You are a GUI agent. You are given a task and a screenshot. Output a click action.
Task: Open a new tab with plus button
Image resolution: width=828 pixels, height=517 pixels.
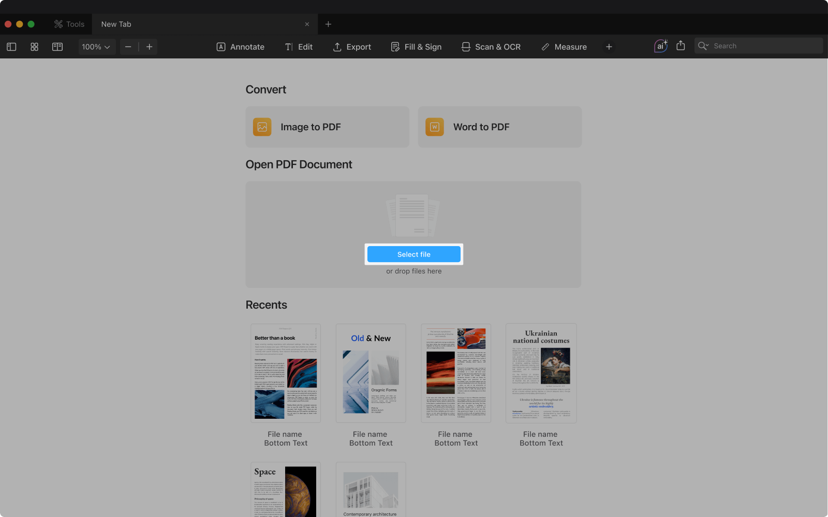328,24
